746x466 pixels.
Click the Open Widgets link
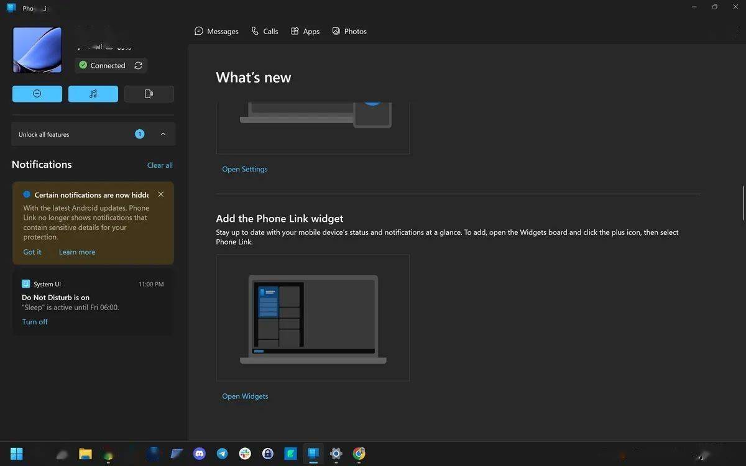245,396
